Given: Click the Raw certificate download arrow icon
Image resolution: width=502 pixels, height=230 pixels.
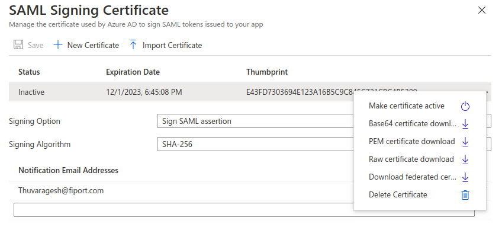Looking at the screenshot, I should pos(465,159).
